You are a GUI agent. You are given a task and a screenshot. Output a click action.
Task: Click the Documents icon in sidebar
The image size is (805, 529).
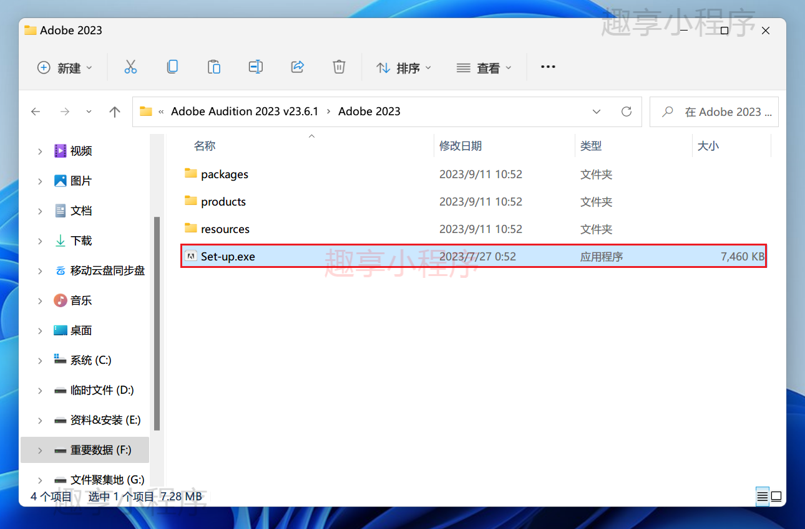(61, 211)
